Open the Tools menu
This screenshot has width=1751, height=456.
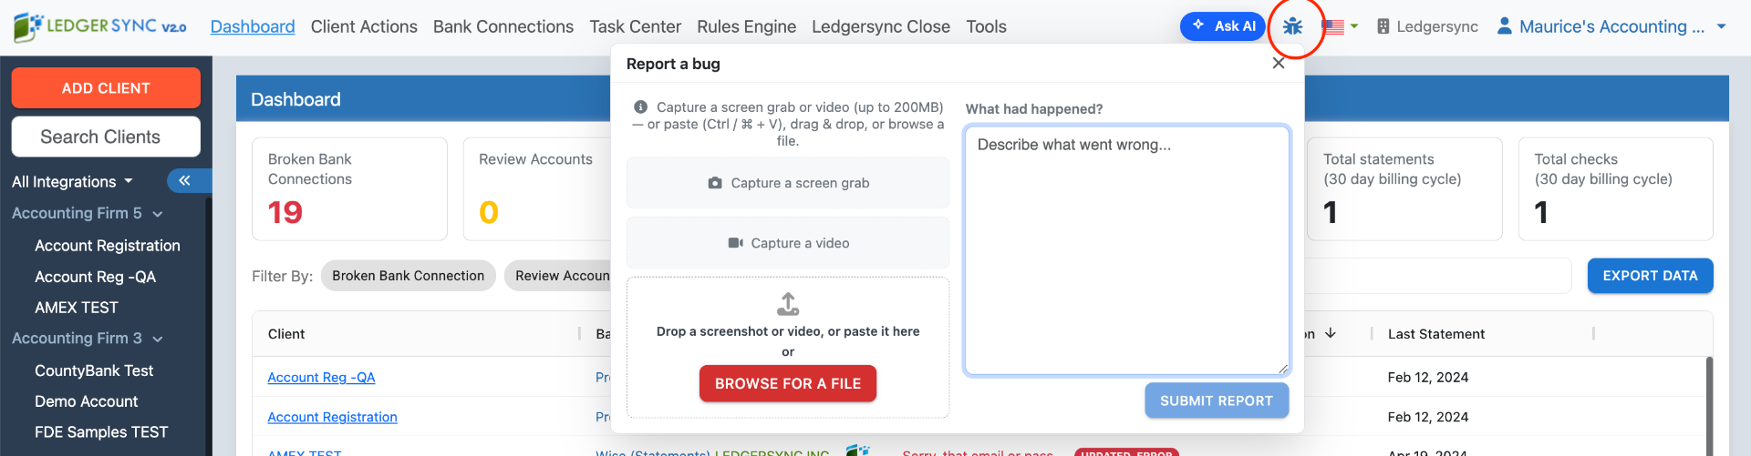[x=987, y=26]
